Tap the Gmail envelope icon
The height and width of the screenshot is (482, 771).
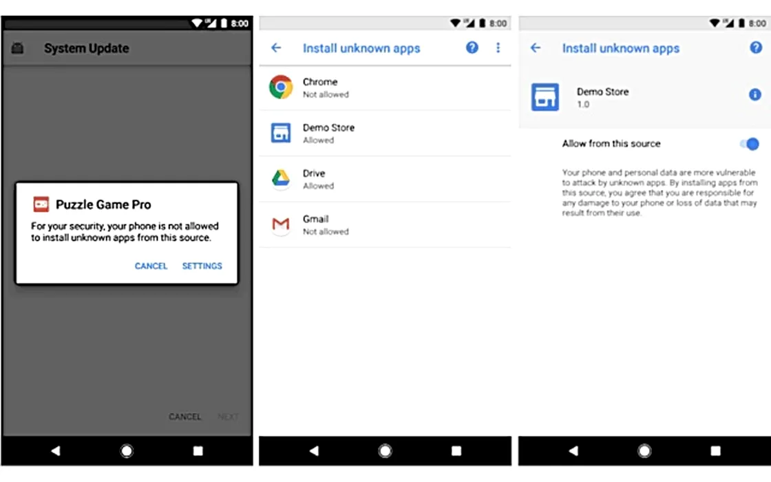[x=281, y=224]
